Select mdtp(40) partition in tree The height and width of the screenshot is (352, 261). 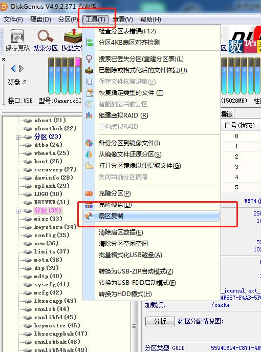point(48,276)
